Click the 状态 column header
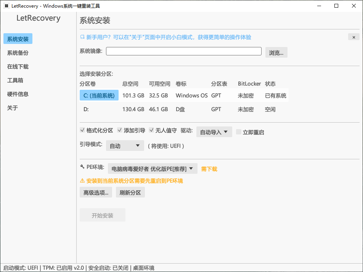Viewport: 363px width, 272px height. pos(270,84)
